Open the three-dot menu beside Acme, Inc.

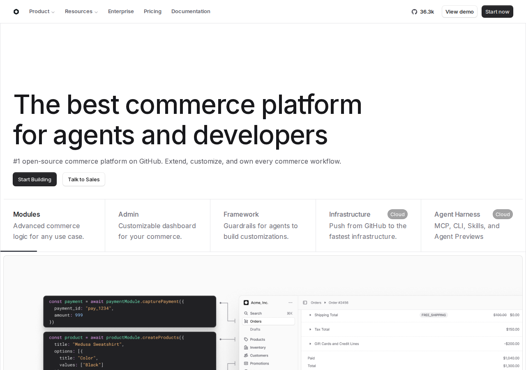(291, 303)
